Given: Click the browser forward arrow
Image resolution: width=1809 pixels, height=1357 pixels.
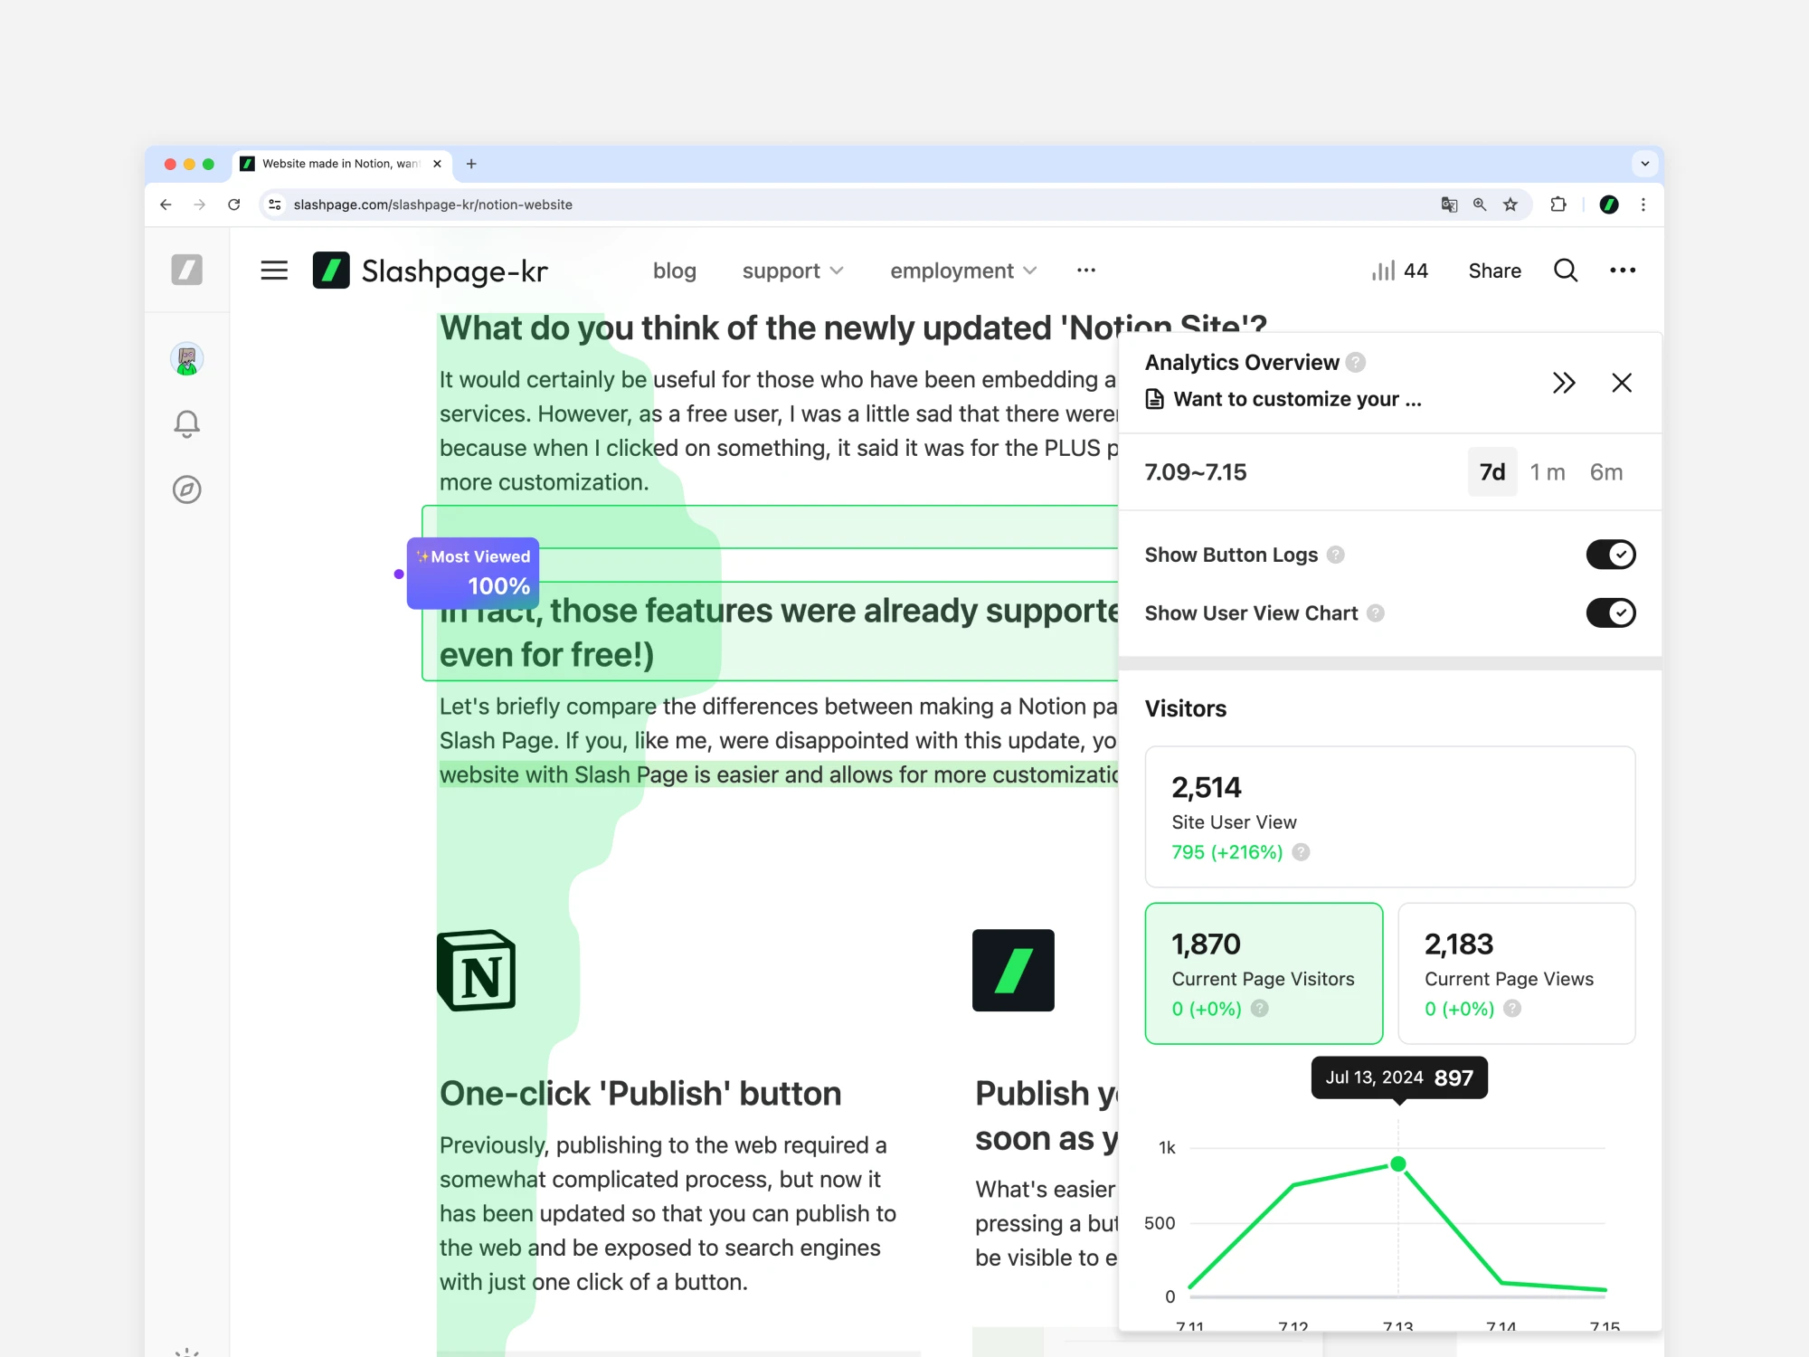Looking at the screenshot, I should 199,204.
